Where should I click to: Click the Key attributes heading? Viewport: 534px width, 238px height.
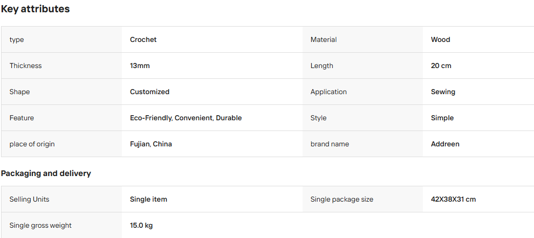pyautogui.click(x=35, y=9)
